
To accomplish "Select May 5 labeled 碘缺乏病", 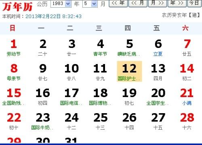I will 129,48.
